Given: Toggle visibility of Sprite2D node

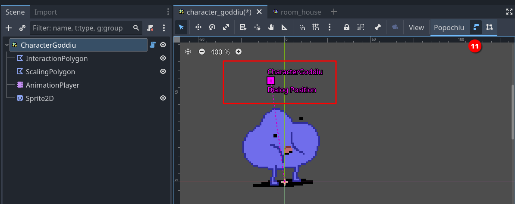Looking at the screenshot, I should coord(163,98).
